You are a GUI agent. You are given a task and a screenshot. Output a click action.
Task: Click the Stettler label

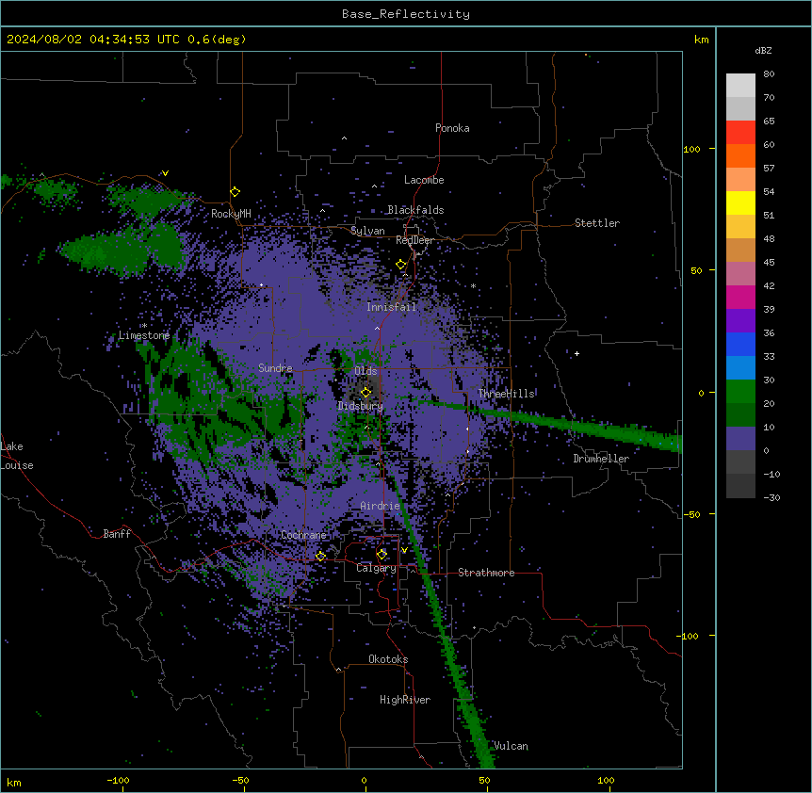(597, 223)
